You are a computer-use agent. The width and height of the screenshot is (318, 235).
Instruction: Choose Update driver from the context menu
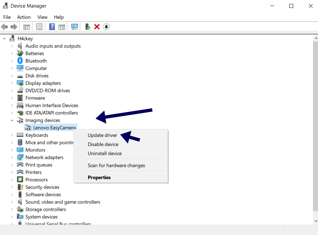[102, 135]
